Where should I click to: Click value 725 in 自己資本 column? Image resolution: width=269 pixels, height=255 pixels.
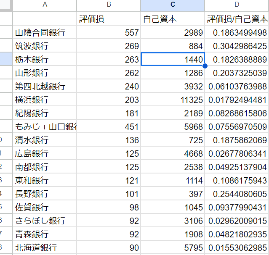click(x=173, y=140)
